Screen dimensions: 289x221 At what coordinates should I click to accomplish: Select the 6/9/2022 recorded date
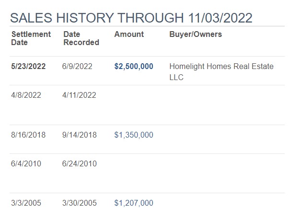(77, 66)
